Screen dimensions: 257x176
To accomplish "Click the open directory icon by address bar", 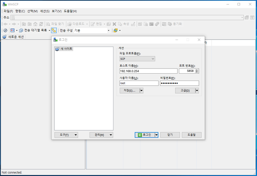I will [x=247, y=18].
